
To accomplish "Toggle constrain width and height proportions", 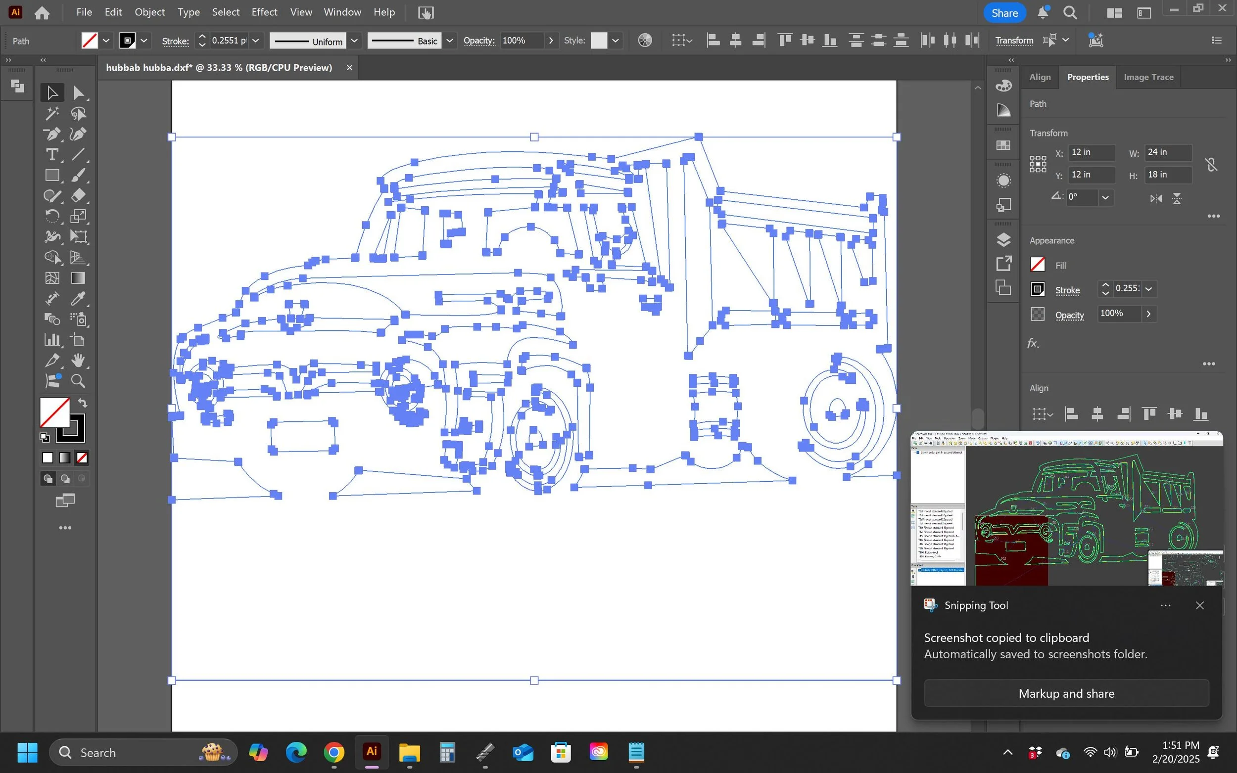I will [1210, 164].
